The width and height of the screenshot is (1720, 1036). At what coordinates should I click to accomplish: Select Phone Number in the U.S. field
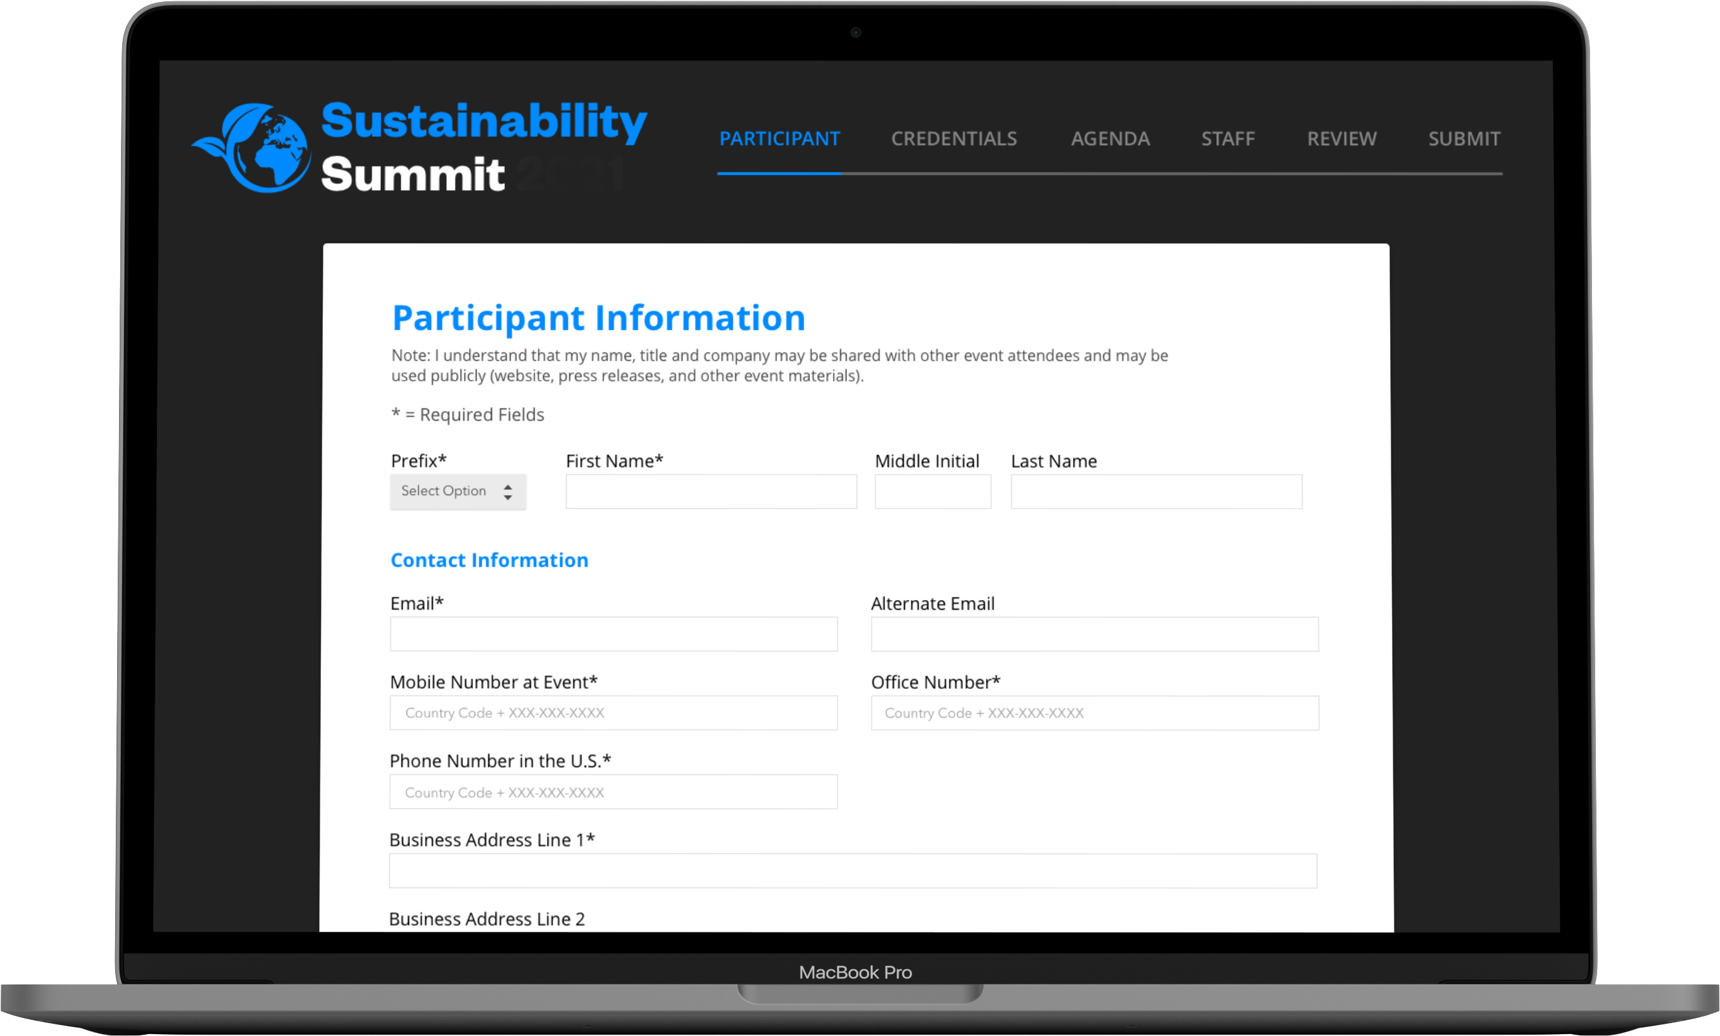pos(613,792)
